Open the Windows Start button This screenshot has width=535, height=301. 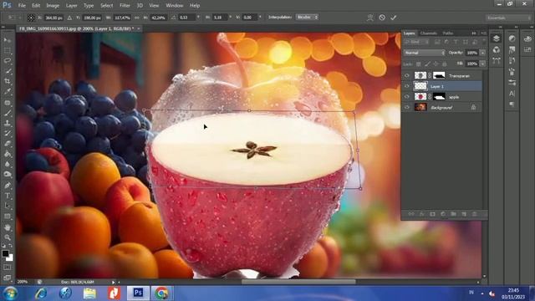[x=11, y=293]
